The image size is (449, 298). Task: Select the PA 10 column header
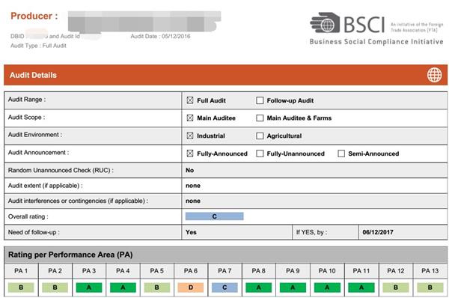click(x=327, y=271)
